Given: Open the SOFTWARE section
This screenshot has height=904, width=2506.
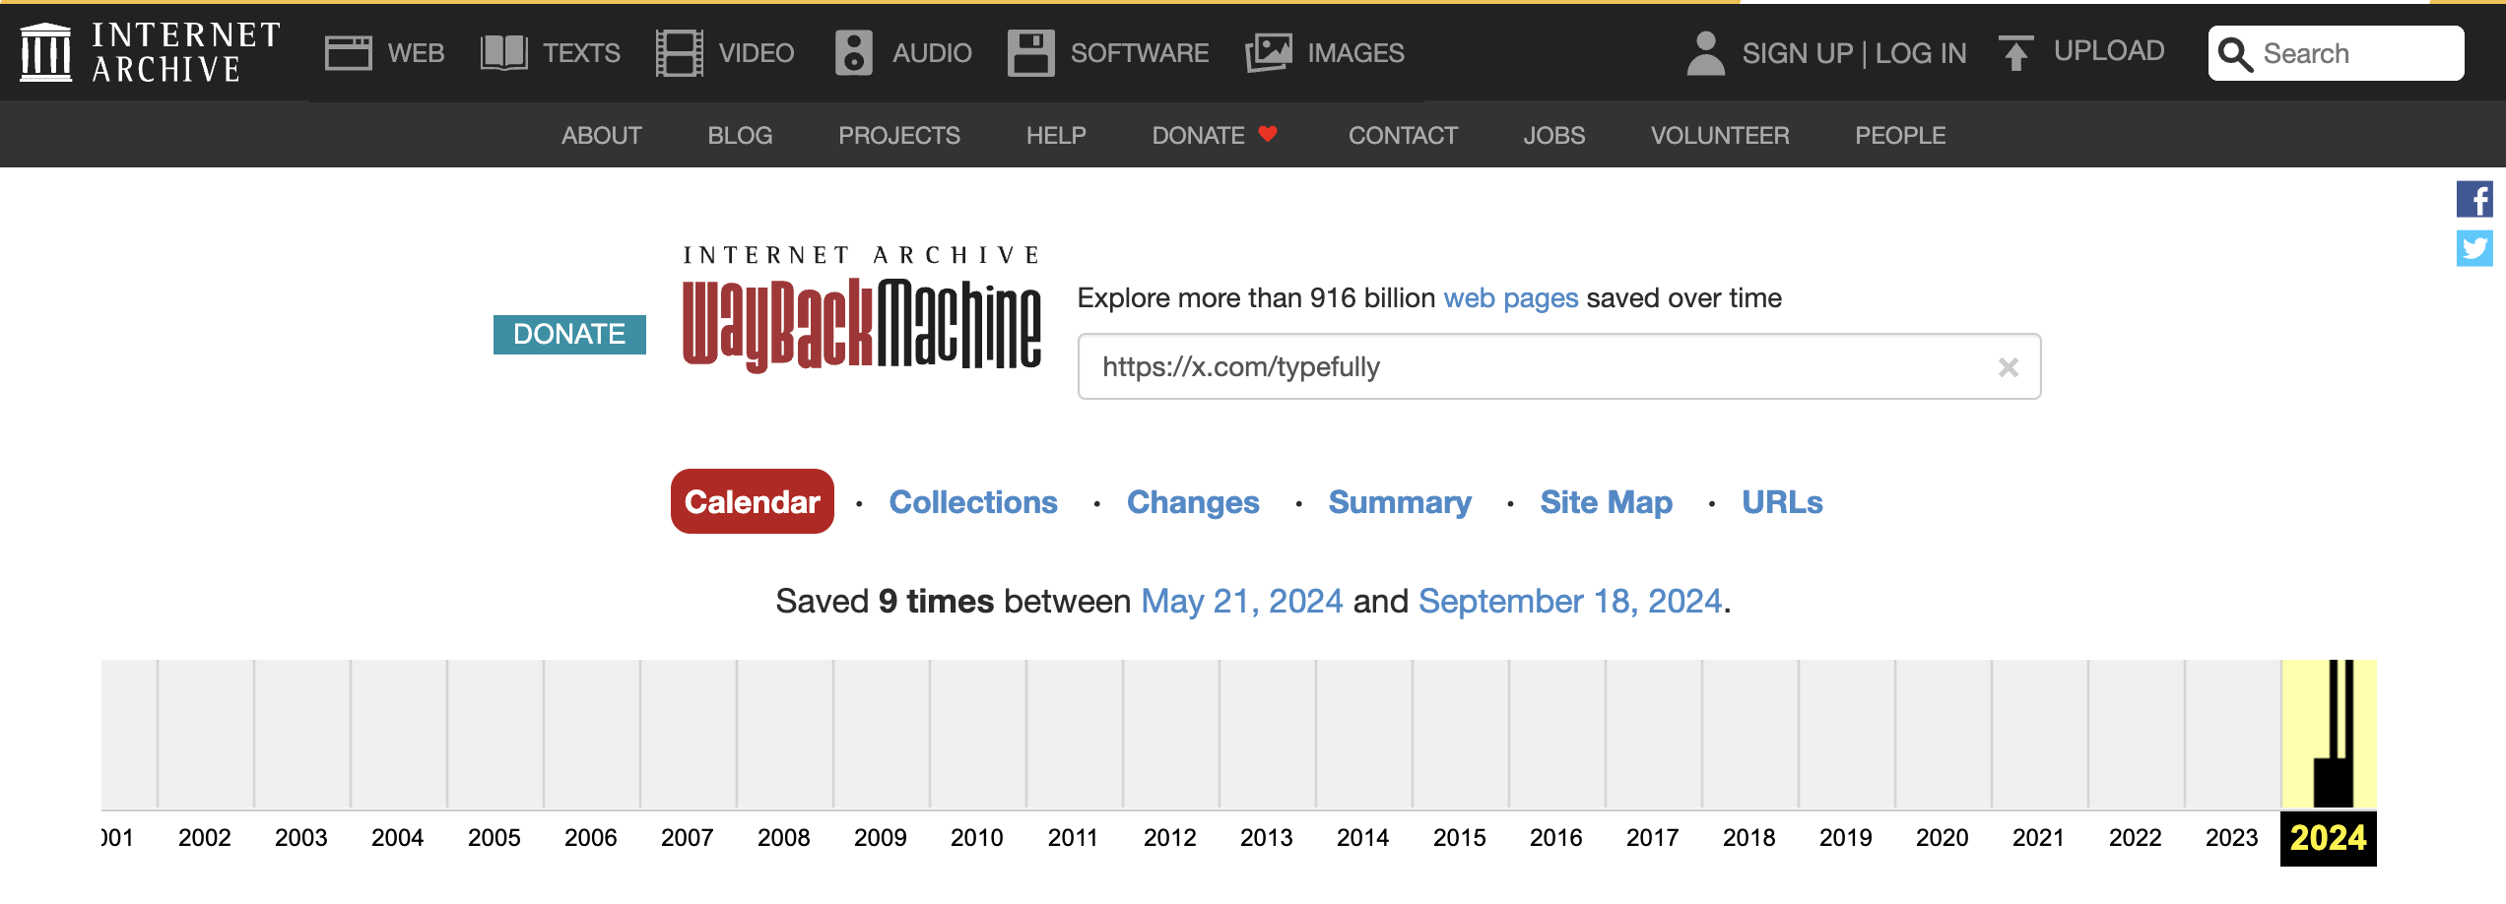Looking at the screenshot, I should (x=1140, y=53).
